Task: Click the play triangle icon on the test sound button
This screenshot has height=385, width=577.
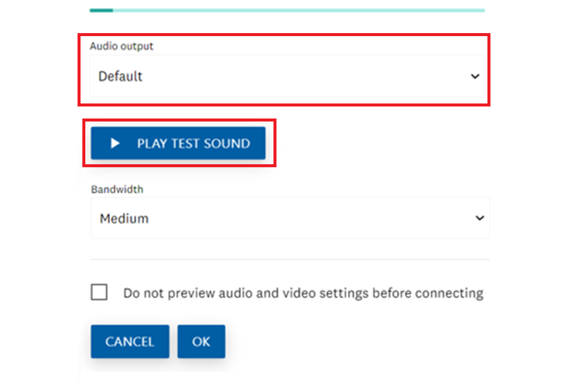Action: pos(115,144)
